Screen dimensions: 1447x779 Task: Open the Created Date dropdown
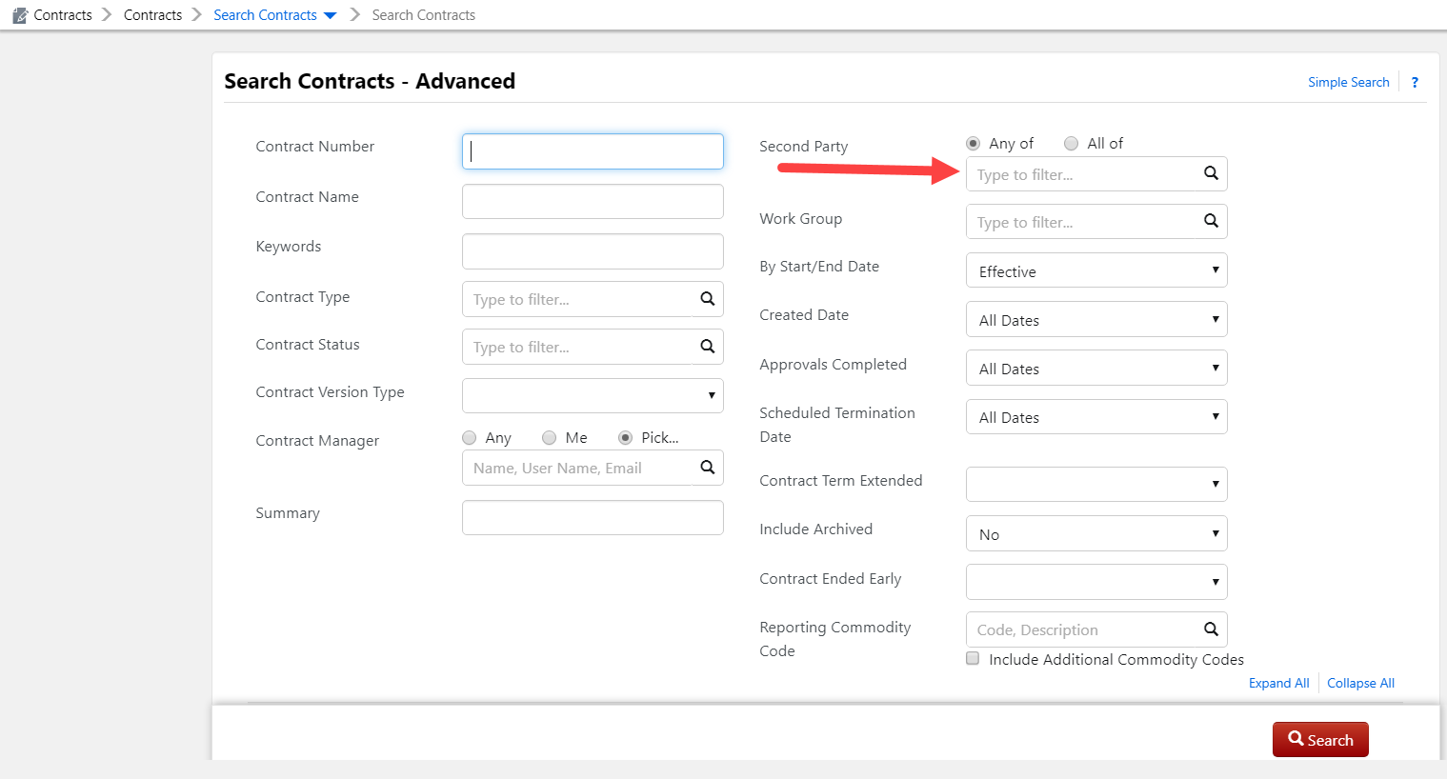(1096, 319)
